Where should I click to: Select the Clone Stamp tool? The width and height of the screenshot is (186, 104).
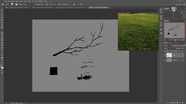click(x=2, y=33)
